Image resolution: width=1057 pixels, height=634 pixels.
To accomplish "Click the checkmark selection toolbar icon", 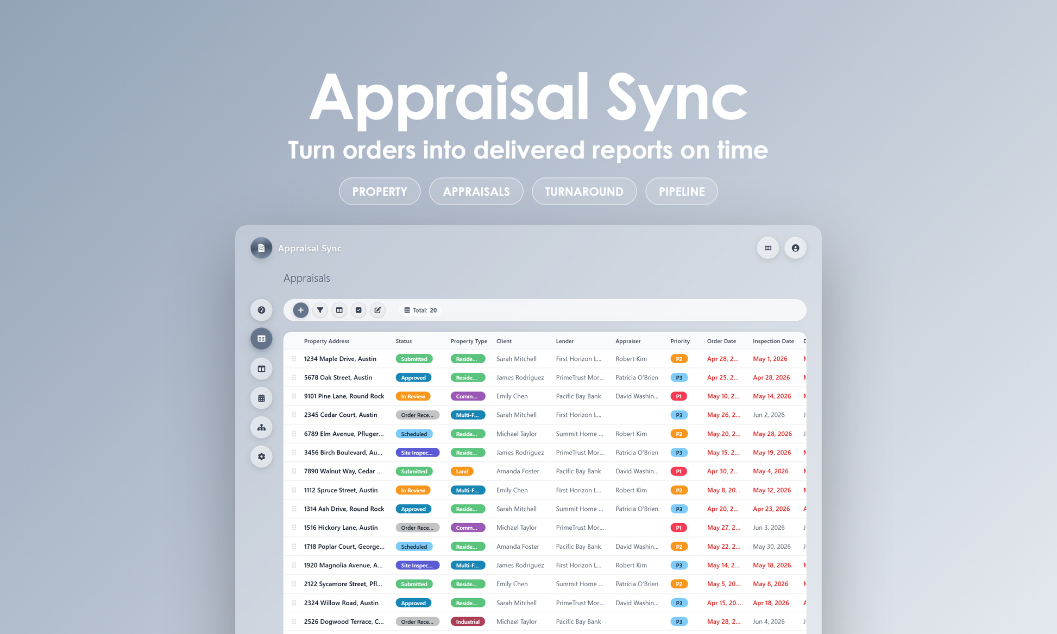I will coord(358,310).
